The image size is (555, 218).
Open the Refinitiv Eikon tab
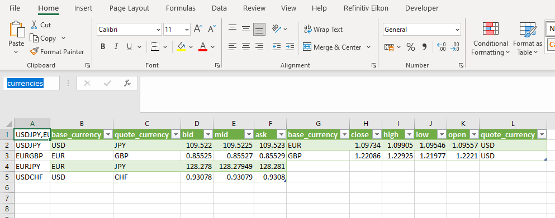coord(366,8)
